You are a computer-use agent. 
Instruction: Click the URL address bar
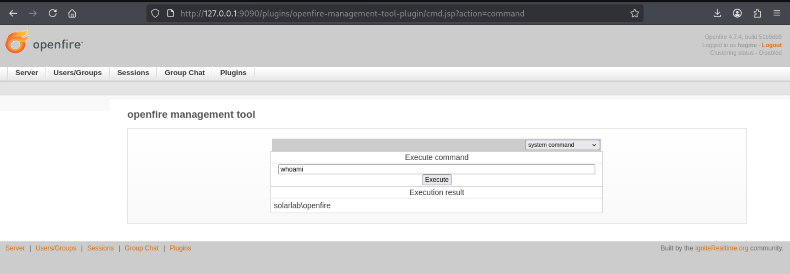tap(368, 13)
